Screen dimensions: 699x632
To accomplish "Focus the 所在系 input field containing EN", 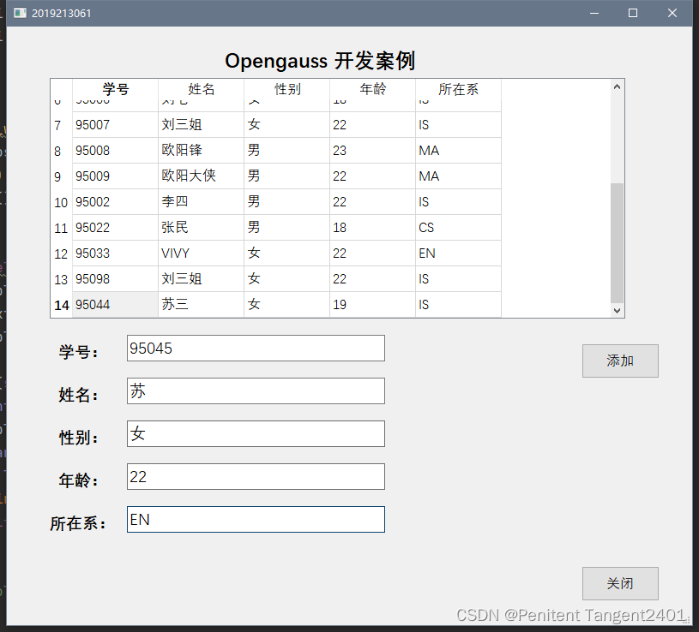I will click(x=256, y=520).
